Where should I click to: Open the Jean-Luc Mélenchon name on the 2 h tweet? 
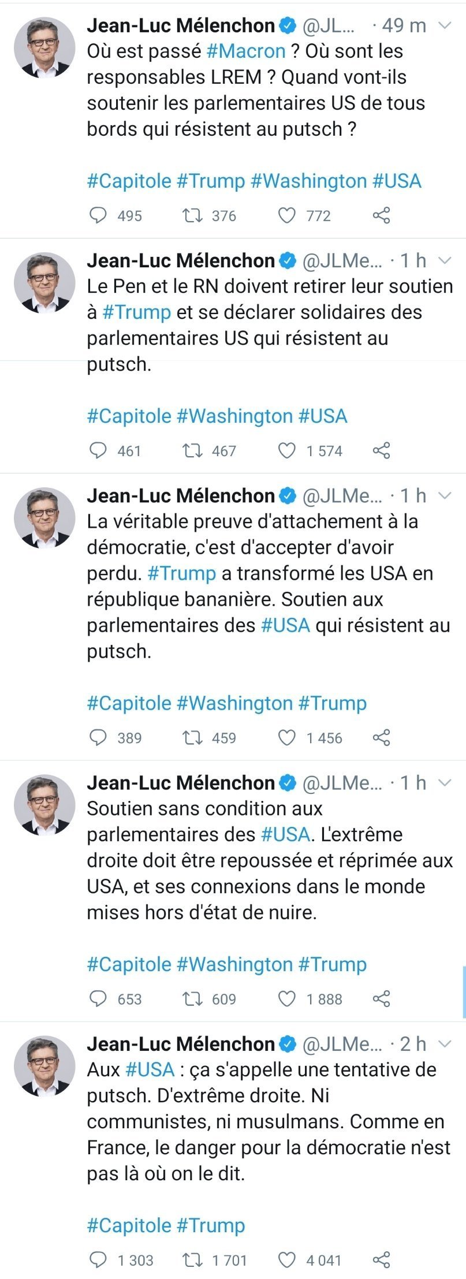(x=181, y=1043)
